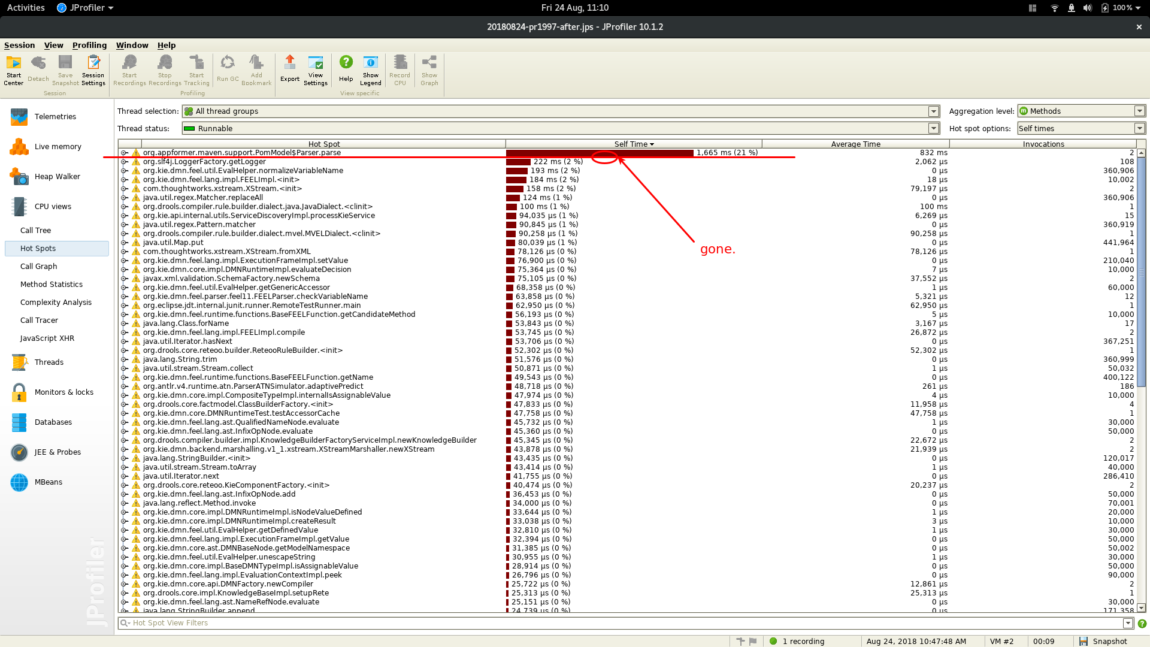1150x647 pixels.
Task: Open the Profiling menu
Action: [89, 46]
